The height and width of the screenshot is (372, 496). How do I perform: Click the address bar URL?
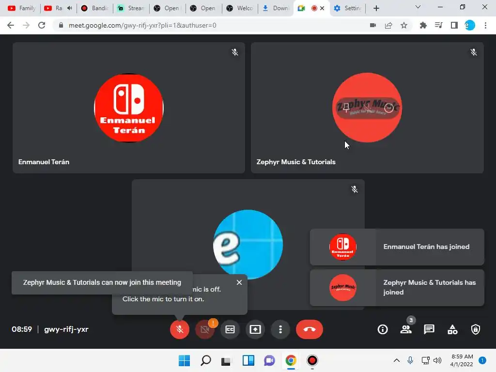click(x=142, y=25)
